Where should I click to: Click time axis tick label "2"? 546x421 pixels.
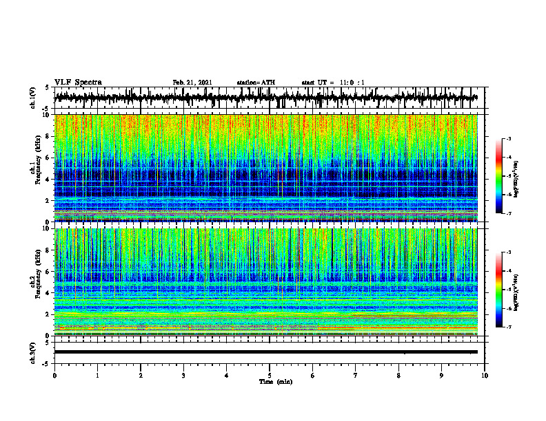pos(141,376)
